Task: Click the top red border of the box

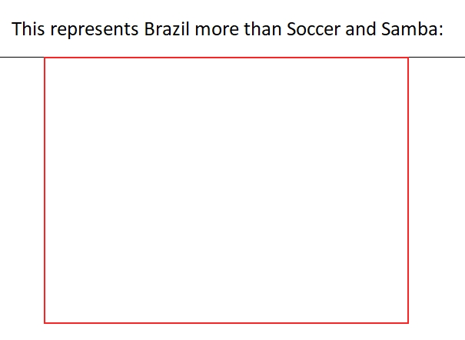Action: click(x=226, y=58)
